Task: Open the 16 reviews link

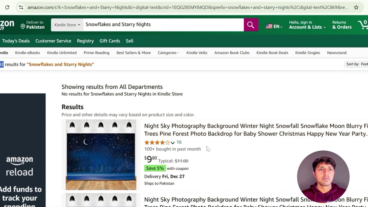Action: pyautogui.click(x=179, y=142)
